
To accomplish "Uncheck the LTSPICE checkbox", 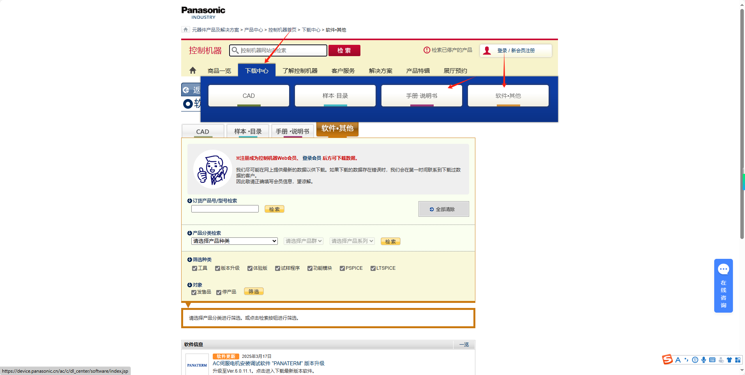I will point(373,268).
